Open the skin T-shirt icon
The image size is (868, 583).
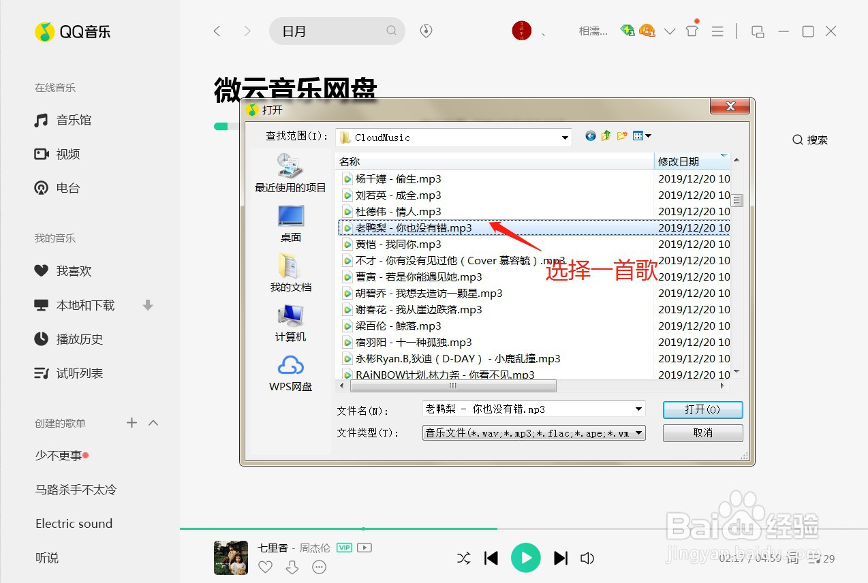[692, 31]
